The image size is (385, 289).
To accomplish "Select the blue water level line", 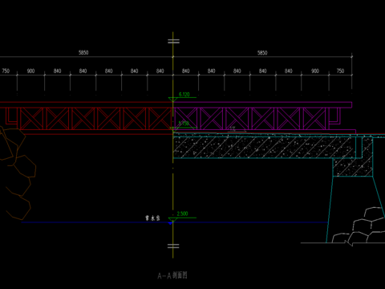I will click(174, 222).
